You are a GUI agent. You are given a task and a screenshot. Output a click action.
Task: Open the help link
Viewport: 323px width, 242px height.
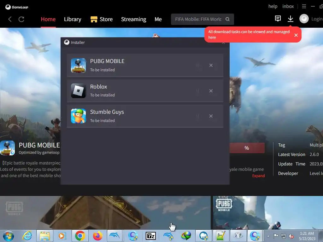point(273,6)
